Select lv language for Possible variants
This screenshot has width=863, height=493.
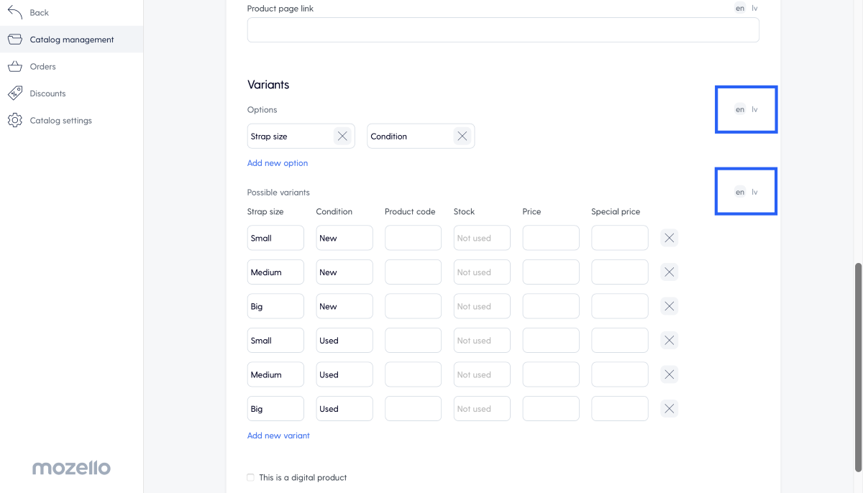754,192
